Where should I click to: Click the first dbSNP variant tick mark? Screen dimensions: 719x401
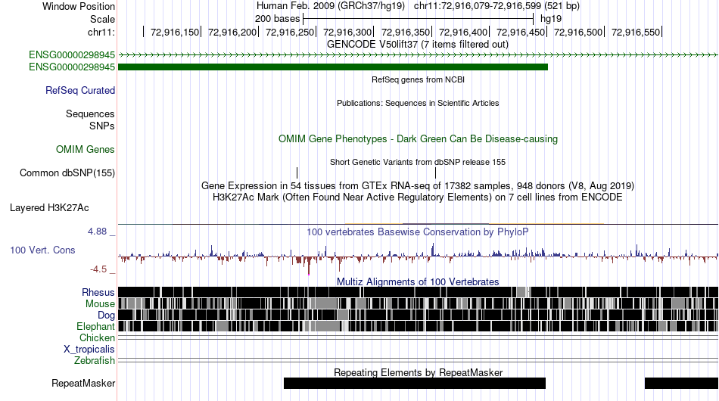click(x=297, y=173)
